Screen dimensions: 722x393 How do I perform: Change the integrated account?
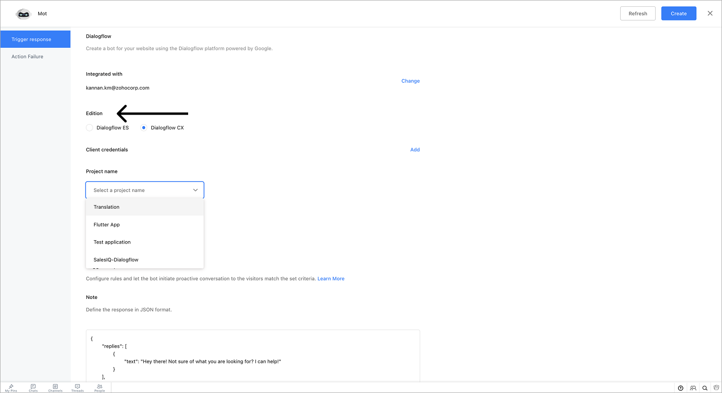[410, 81]
